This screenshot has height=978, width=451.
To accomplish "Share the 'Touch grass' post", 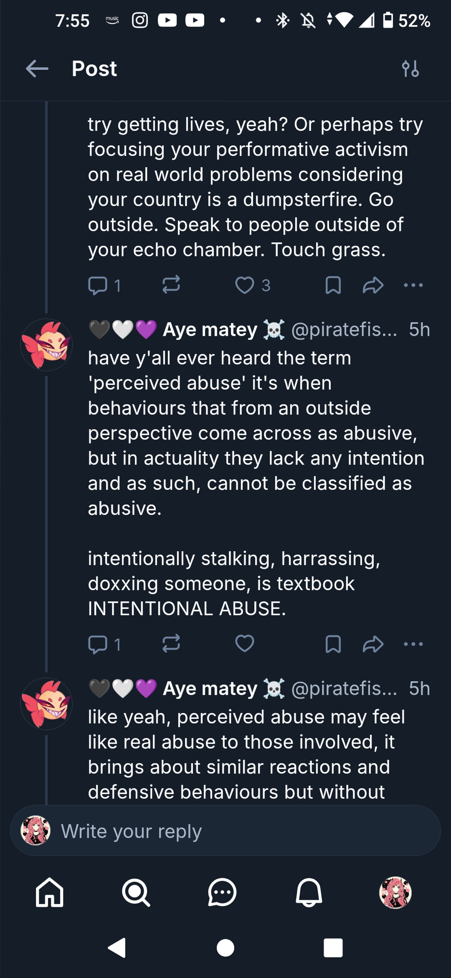I will 373,285.
